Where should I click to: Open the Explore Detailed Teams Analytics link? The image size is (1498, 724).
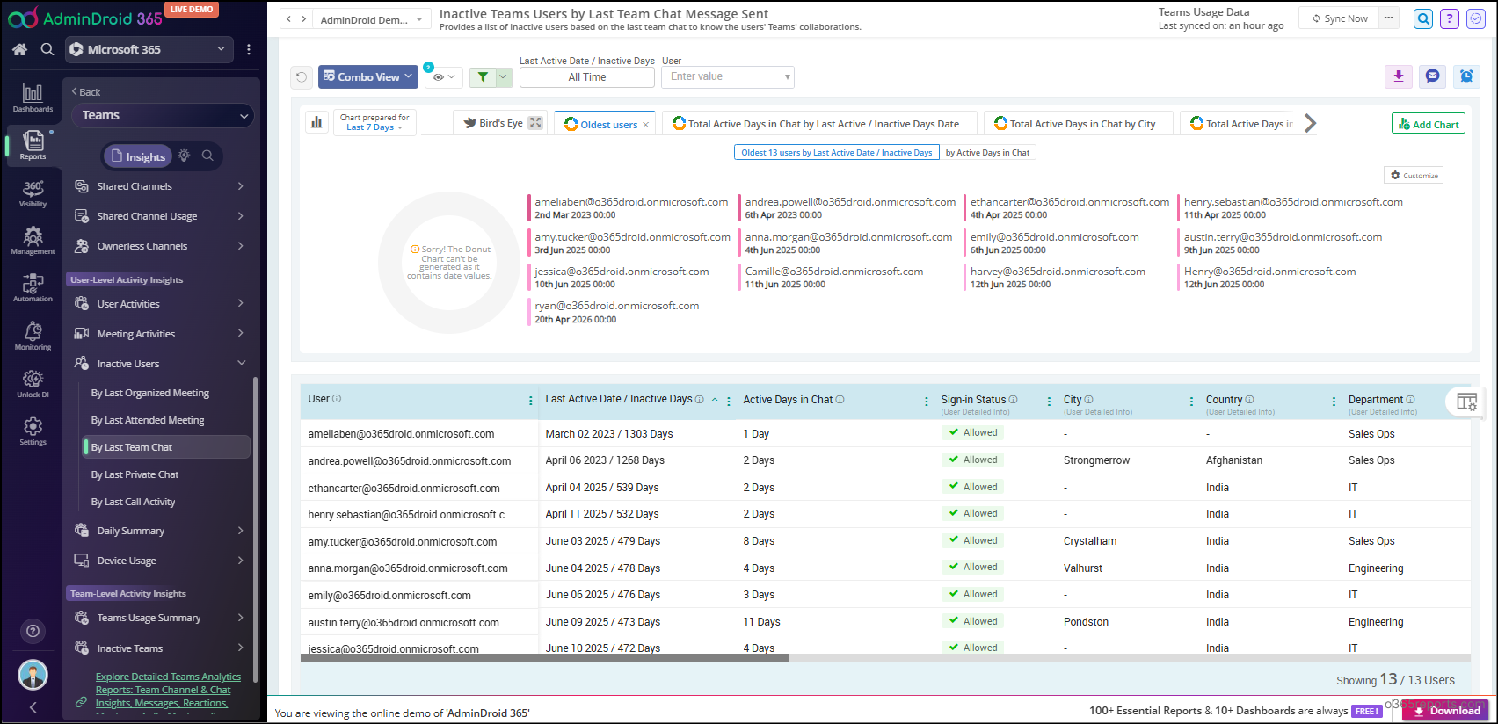pos(167,690)
